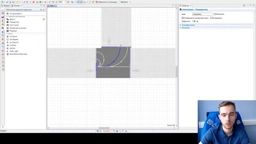Click the Save toolbar icon
The height and width of the screenshot is (144, 256).
(10, 2)
